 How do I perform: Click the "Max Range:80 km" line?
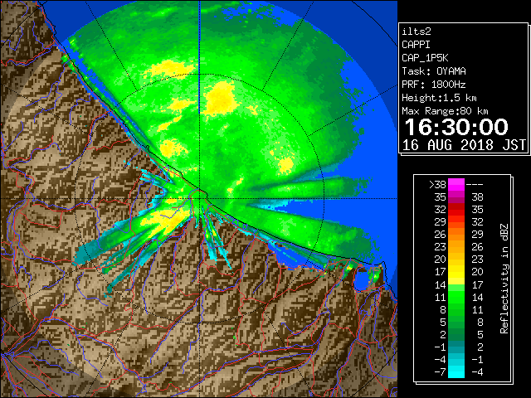tap(445, 111)
